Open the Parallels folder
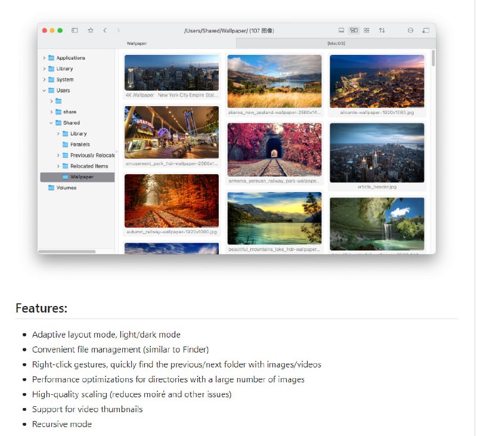477x436 pixels. click(x=79, y=144)
